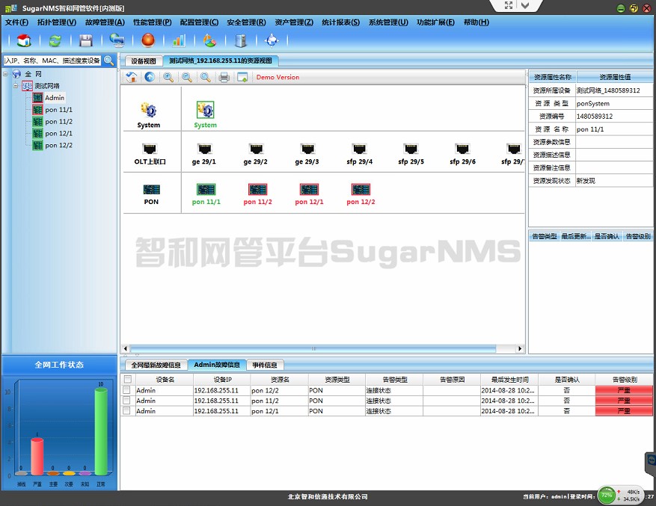Select the red pon 12/2 resource icon

pyautogui.click(x=361, y=189)
